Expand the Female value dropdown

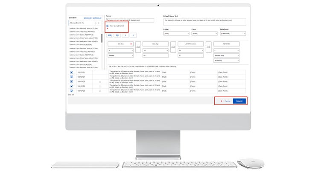click(x=120, y=55)
